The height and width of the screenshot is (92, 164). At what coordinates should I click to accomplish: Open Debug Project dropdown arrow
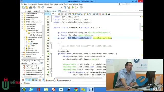click(79, 7)
